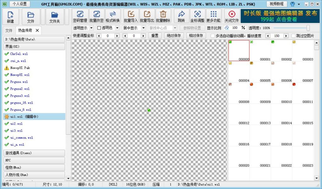Open the 透明显示 dropdown
Image resolution: width=322 pixels, height=189 pixels.
point(83,28)
